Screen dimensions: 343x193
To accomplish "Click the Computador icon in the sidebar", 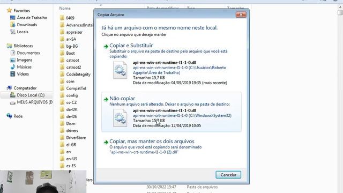I will click(9, 88).
